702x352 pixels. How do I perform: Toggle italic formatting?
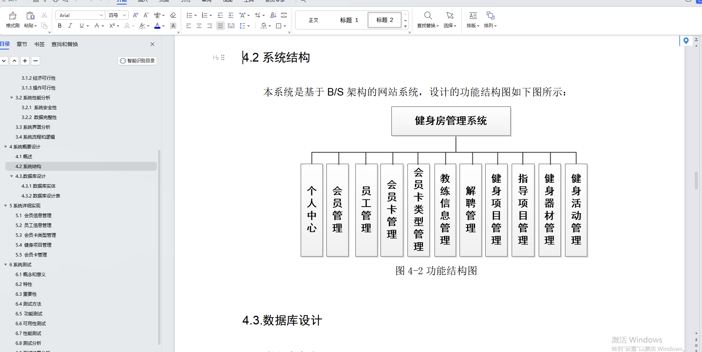70,26
